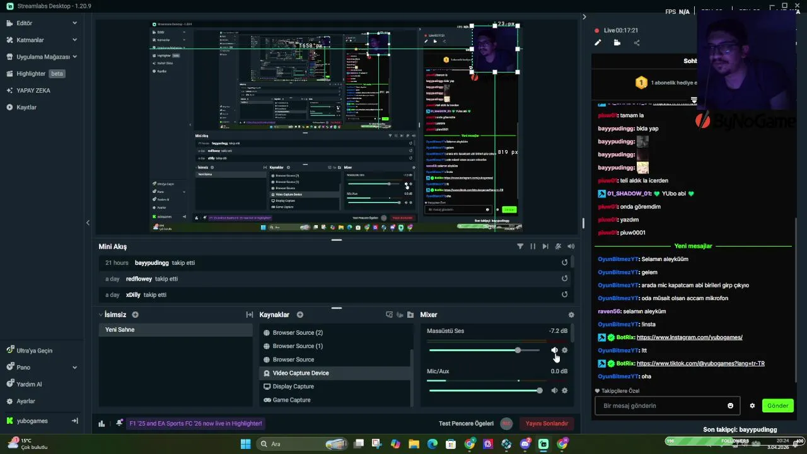This screenshot has width=807, height=454.
Task: Open notifications bell in footer
Action: coord(119,423)
